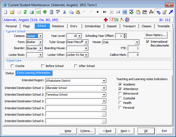The image size is (176, 137).
Task: Click the blue tag icon
Action: (158, 12)
